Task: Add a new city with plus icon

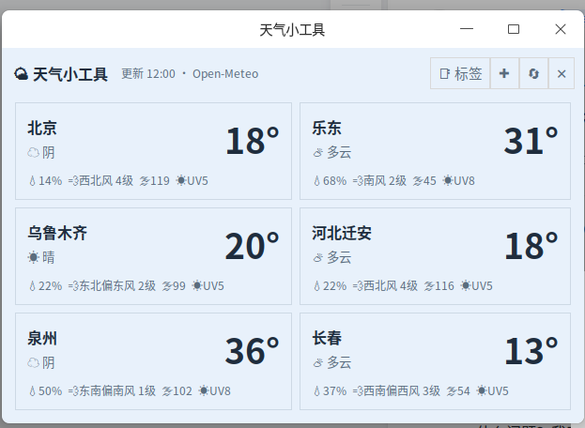Action: [504, 73]
